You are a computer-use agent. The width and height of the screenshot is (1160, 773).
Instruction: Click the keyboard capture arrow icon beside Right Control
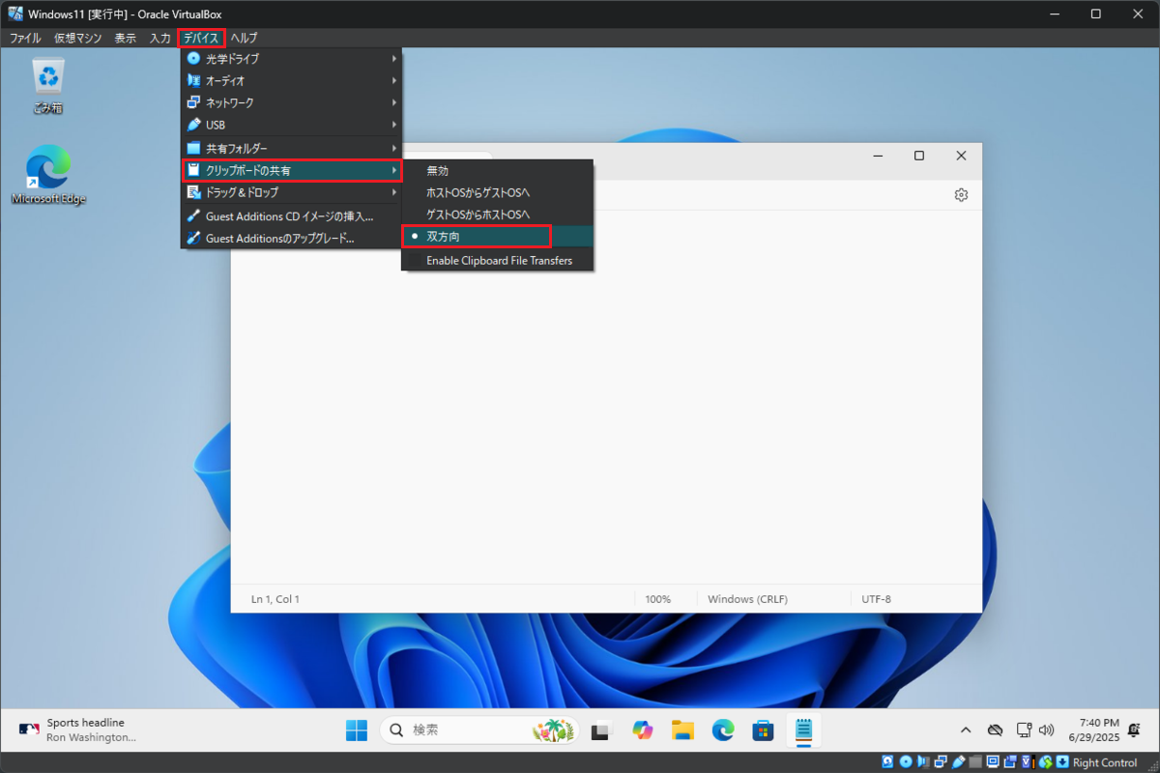point(1062,762)
